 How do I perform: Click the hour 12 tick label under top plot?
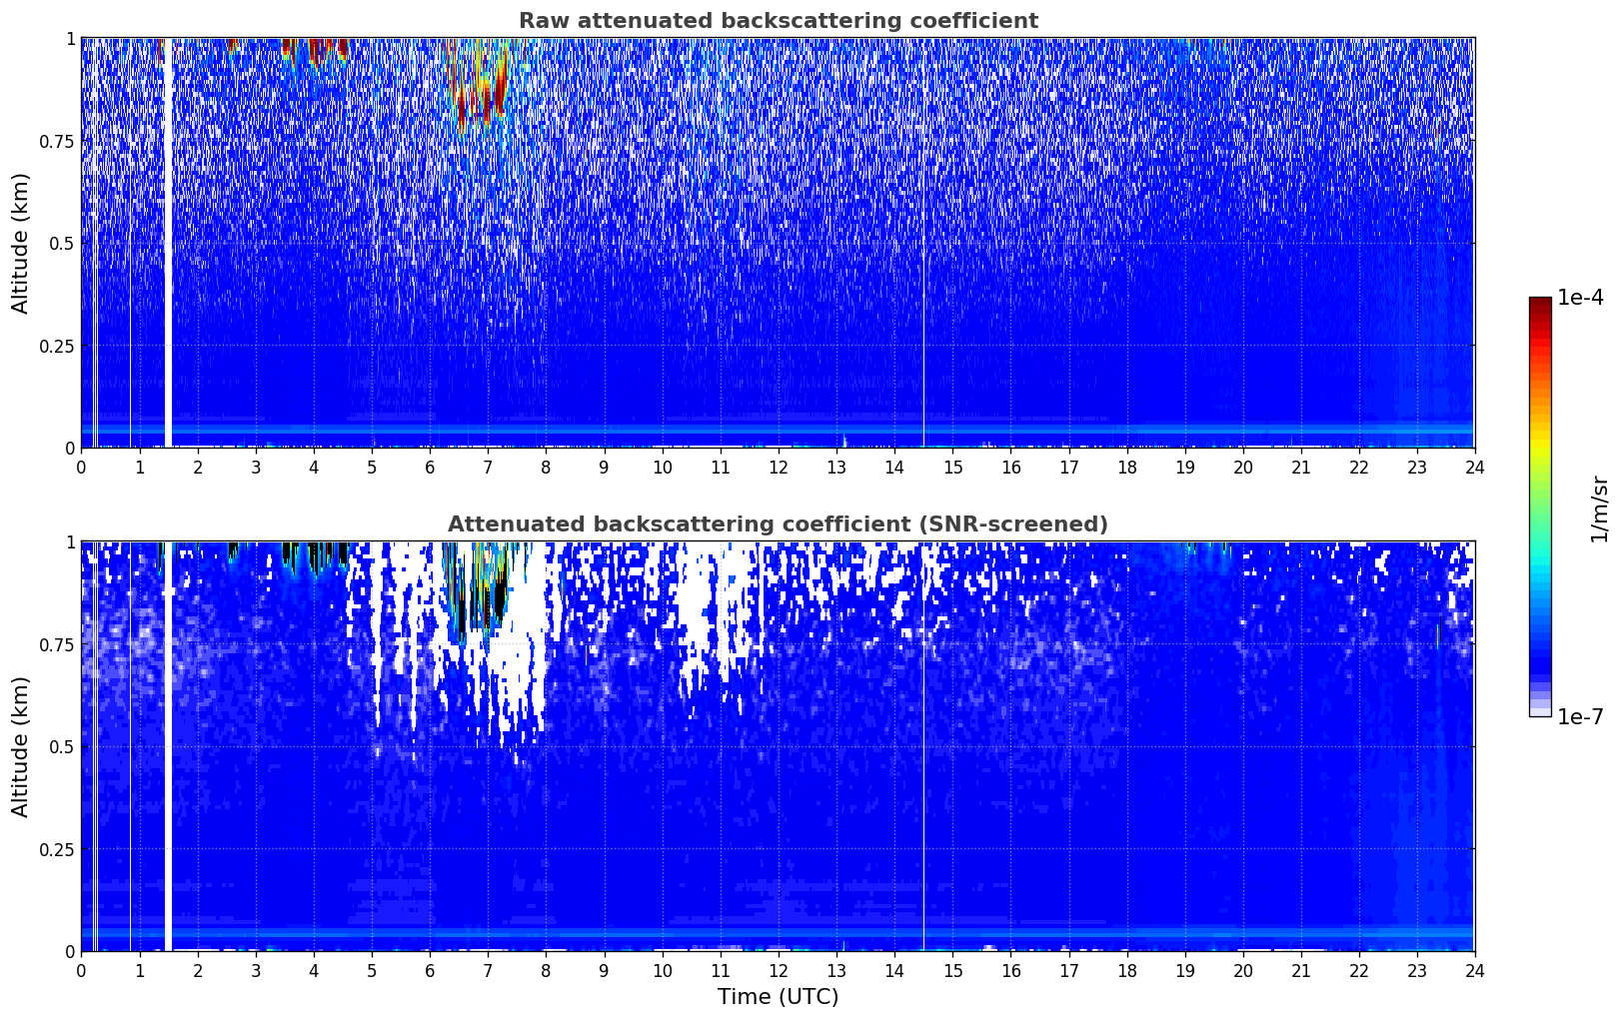point(778,468)
